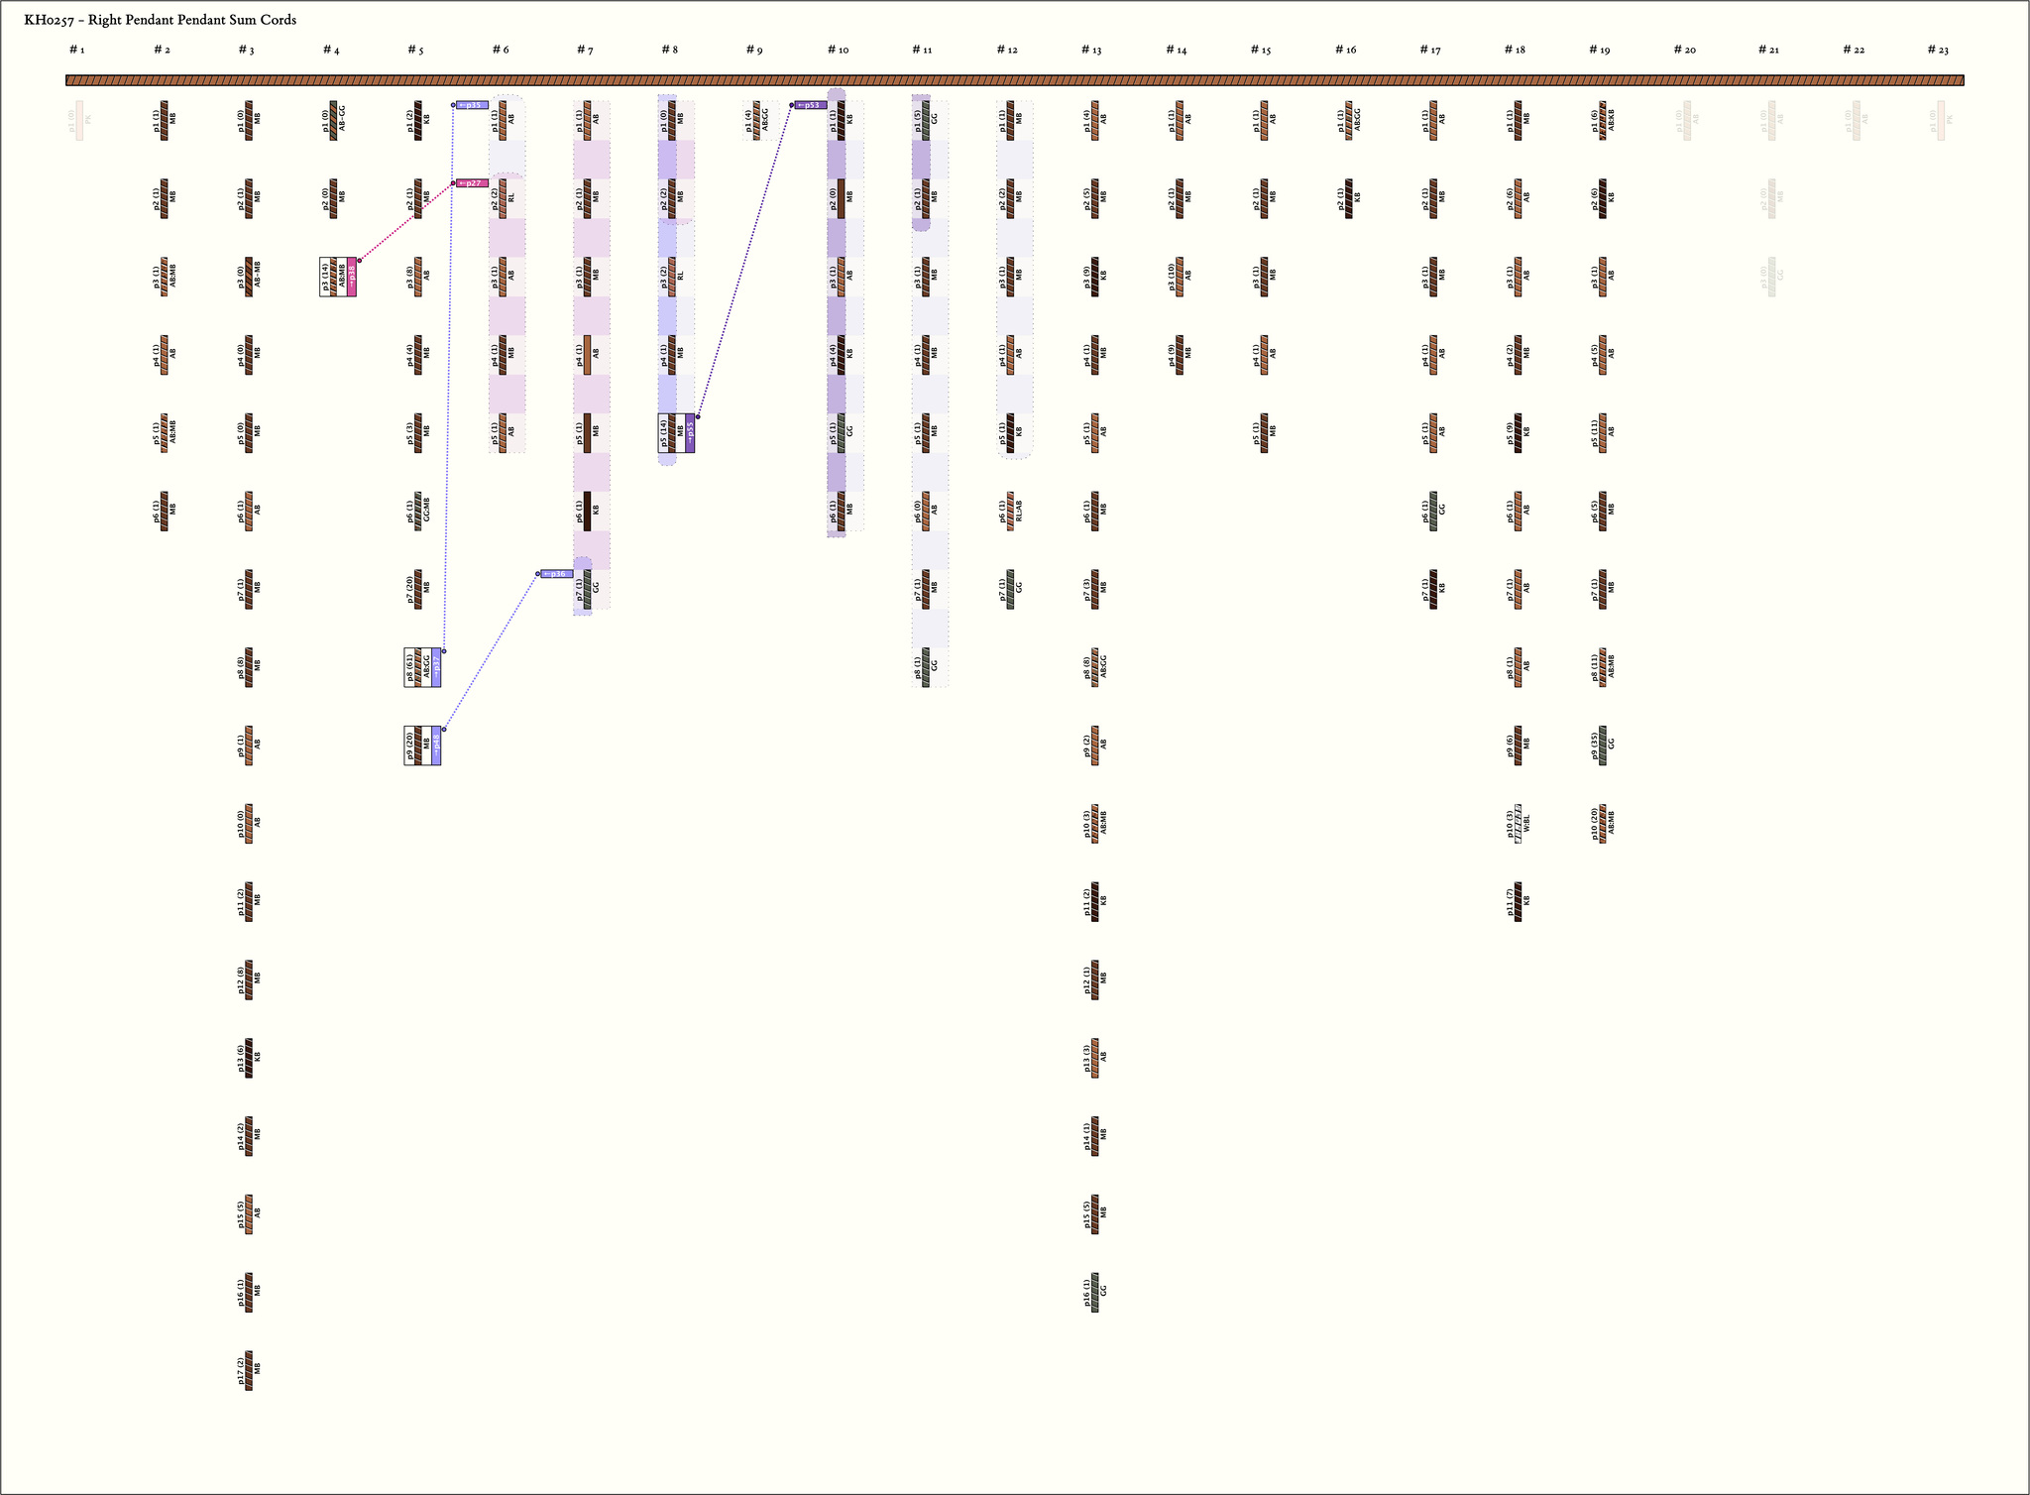The width and height of the screenshot is (2030, 1495).
Task: Click the p16 (1) GG cord in column 13
Action: coord(1095,1292)
